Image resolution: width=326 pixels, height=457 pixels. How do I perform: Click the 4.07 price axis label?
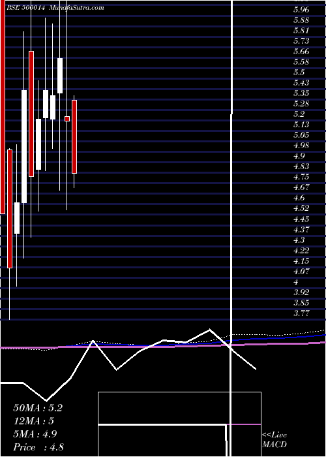pyautogui.click(x=301, y=272)
